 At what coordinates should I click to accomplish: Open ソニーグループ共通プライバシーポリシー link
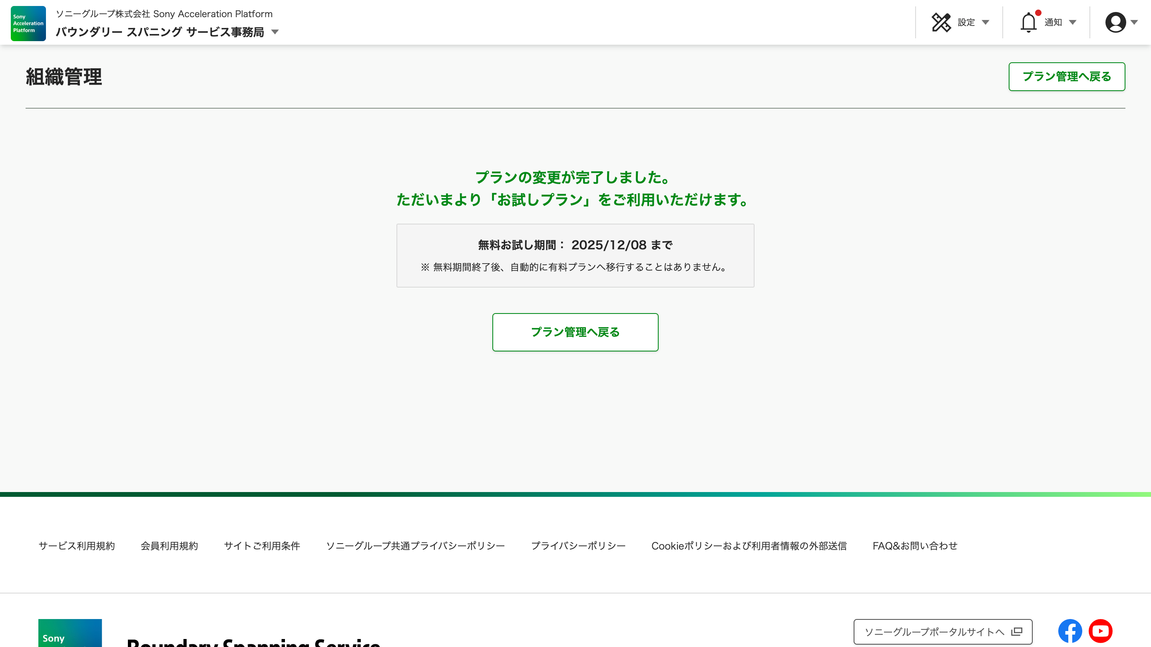415,546
